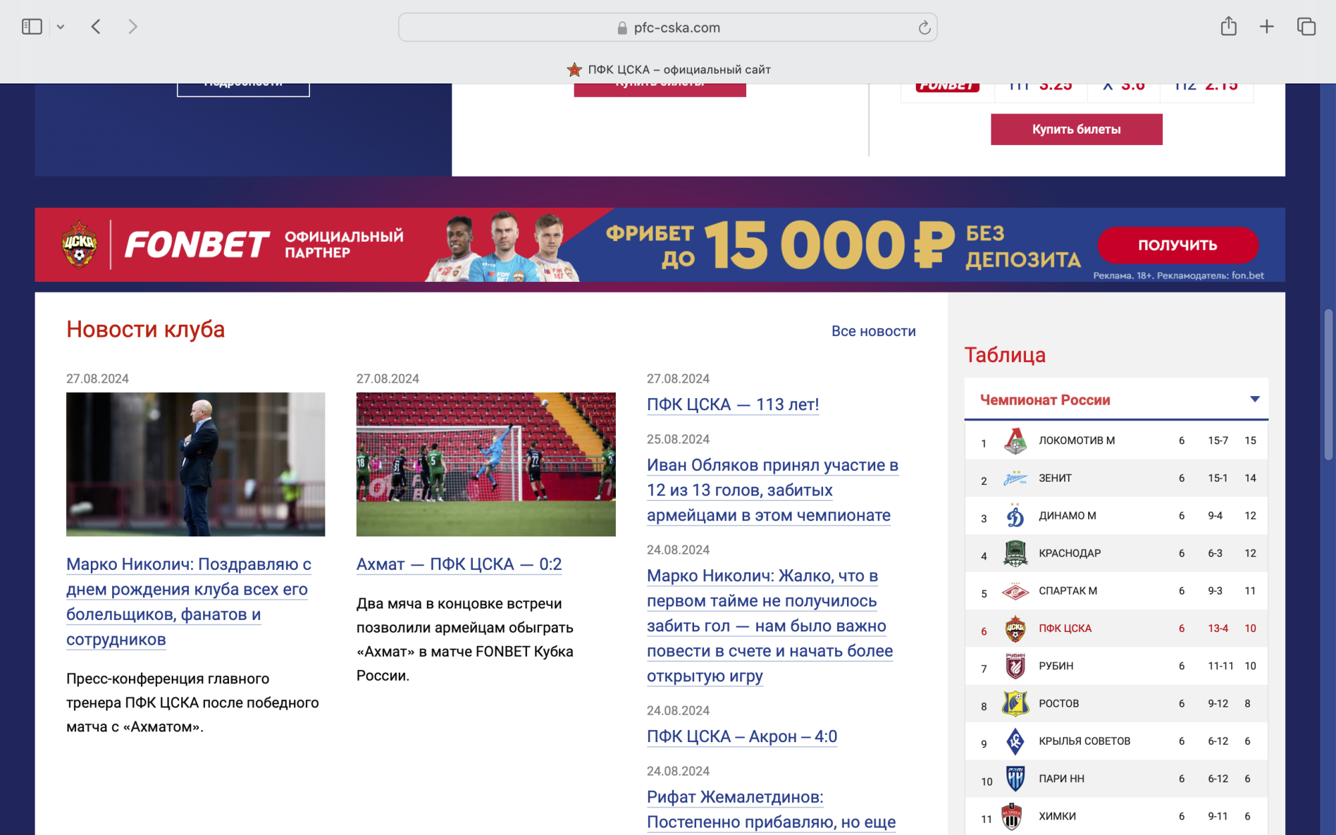Click the Пари НН club logo
Image resolution: width=1336 pixels, height=835 pixels.
[1015, 779]
